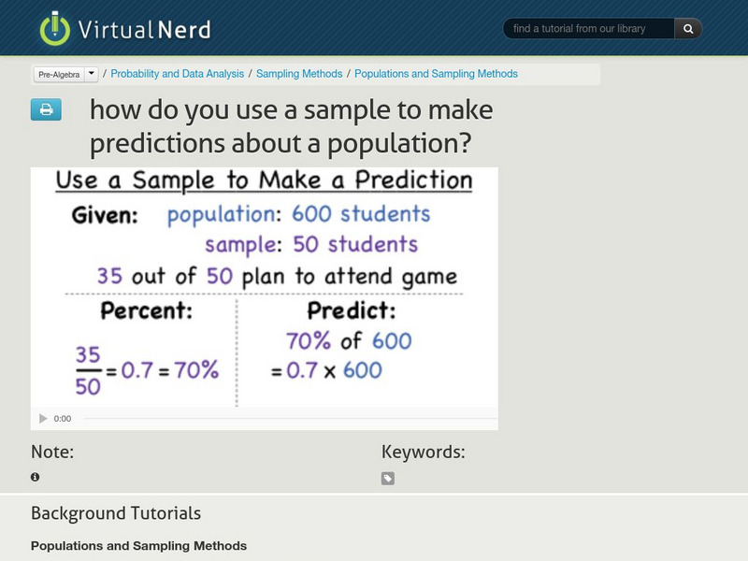Expand the Pre-Algebra selector arrow
This screenshot has width=748, height=561.
click(90, 73)
